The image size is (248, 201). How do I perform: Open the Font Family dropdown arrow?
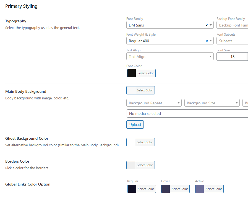coord(211,25)
